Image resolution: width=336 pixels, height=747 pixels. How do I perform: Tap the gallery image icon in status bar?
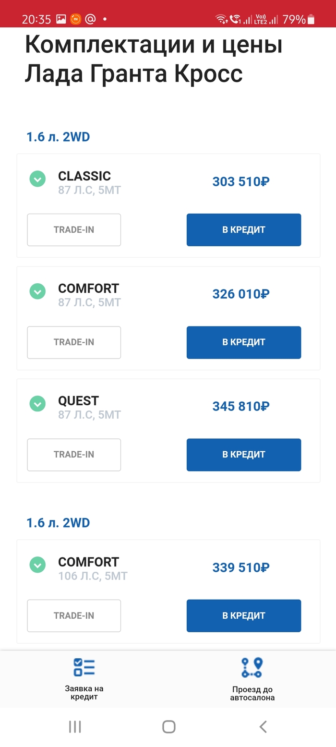point(61,19)
